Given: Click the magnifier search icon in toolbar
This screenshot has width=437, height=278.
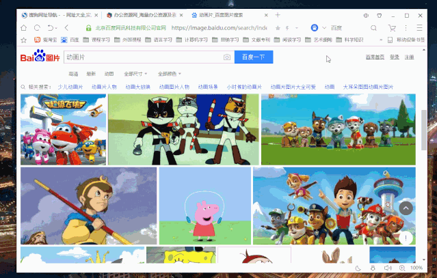Looking at the screenshot, I should (373, 28).
